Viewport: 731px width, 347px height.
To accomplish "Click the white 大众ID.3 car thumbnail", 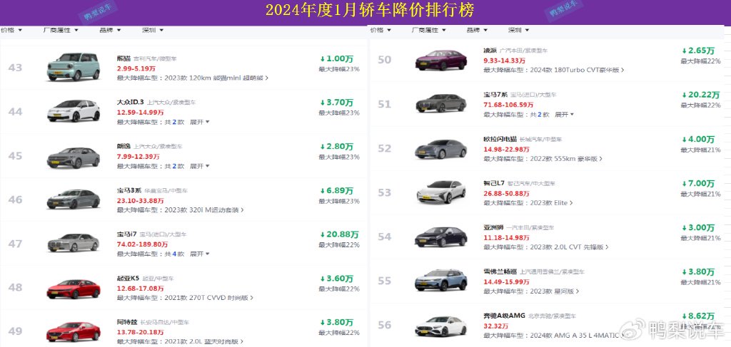I will [74, 110].
